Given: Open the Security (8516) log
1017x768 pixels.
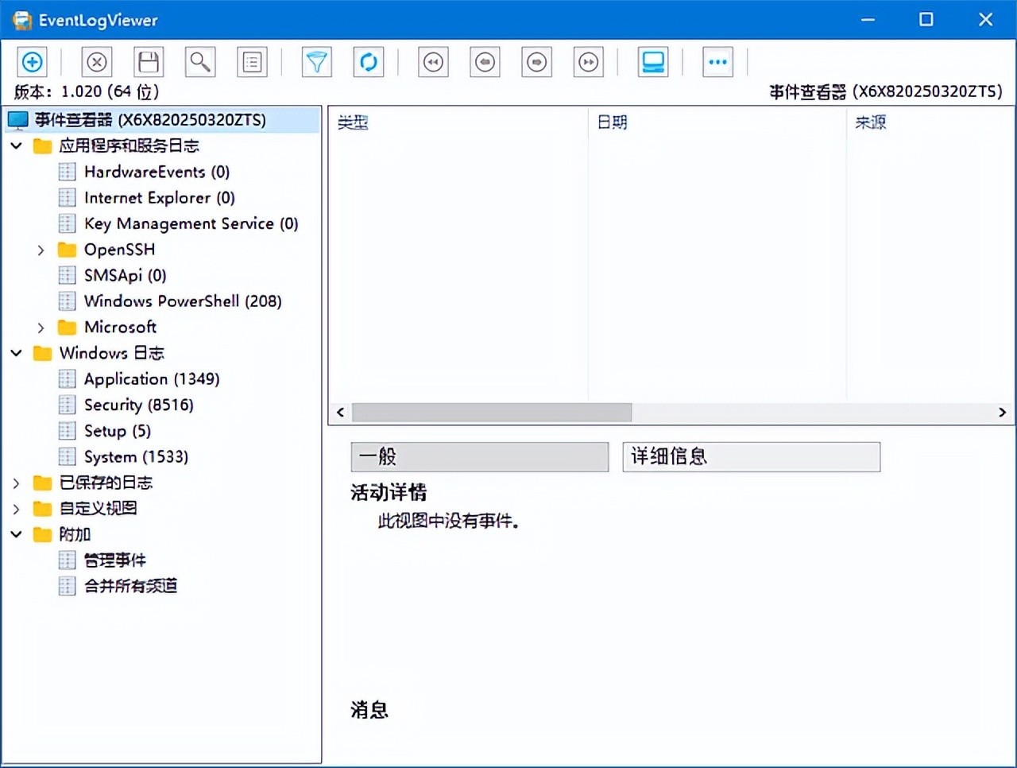Looking at the screenshot, I should pyautogui.click(x=139, y=405).
